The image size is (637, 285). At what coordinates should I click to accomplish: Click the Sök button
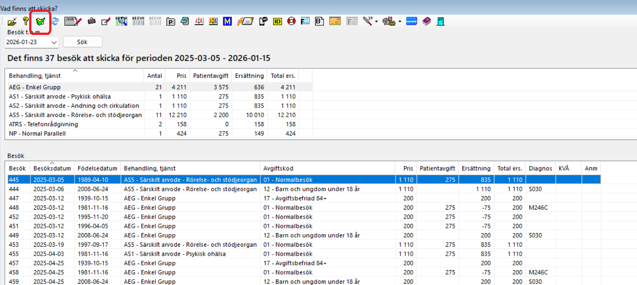tap(82, 42)
